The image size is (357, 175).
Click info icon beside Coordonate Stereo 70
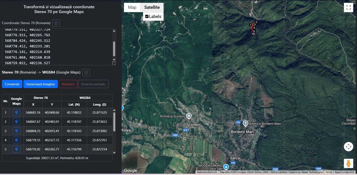[56, 23]
